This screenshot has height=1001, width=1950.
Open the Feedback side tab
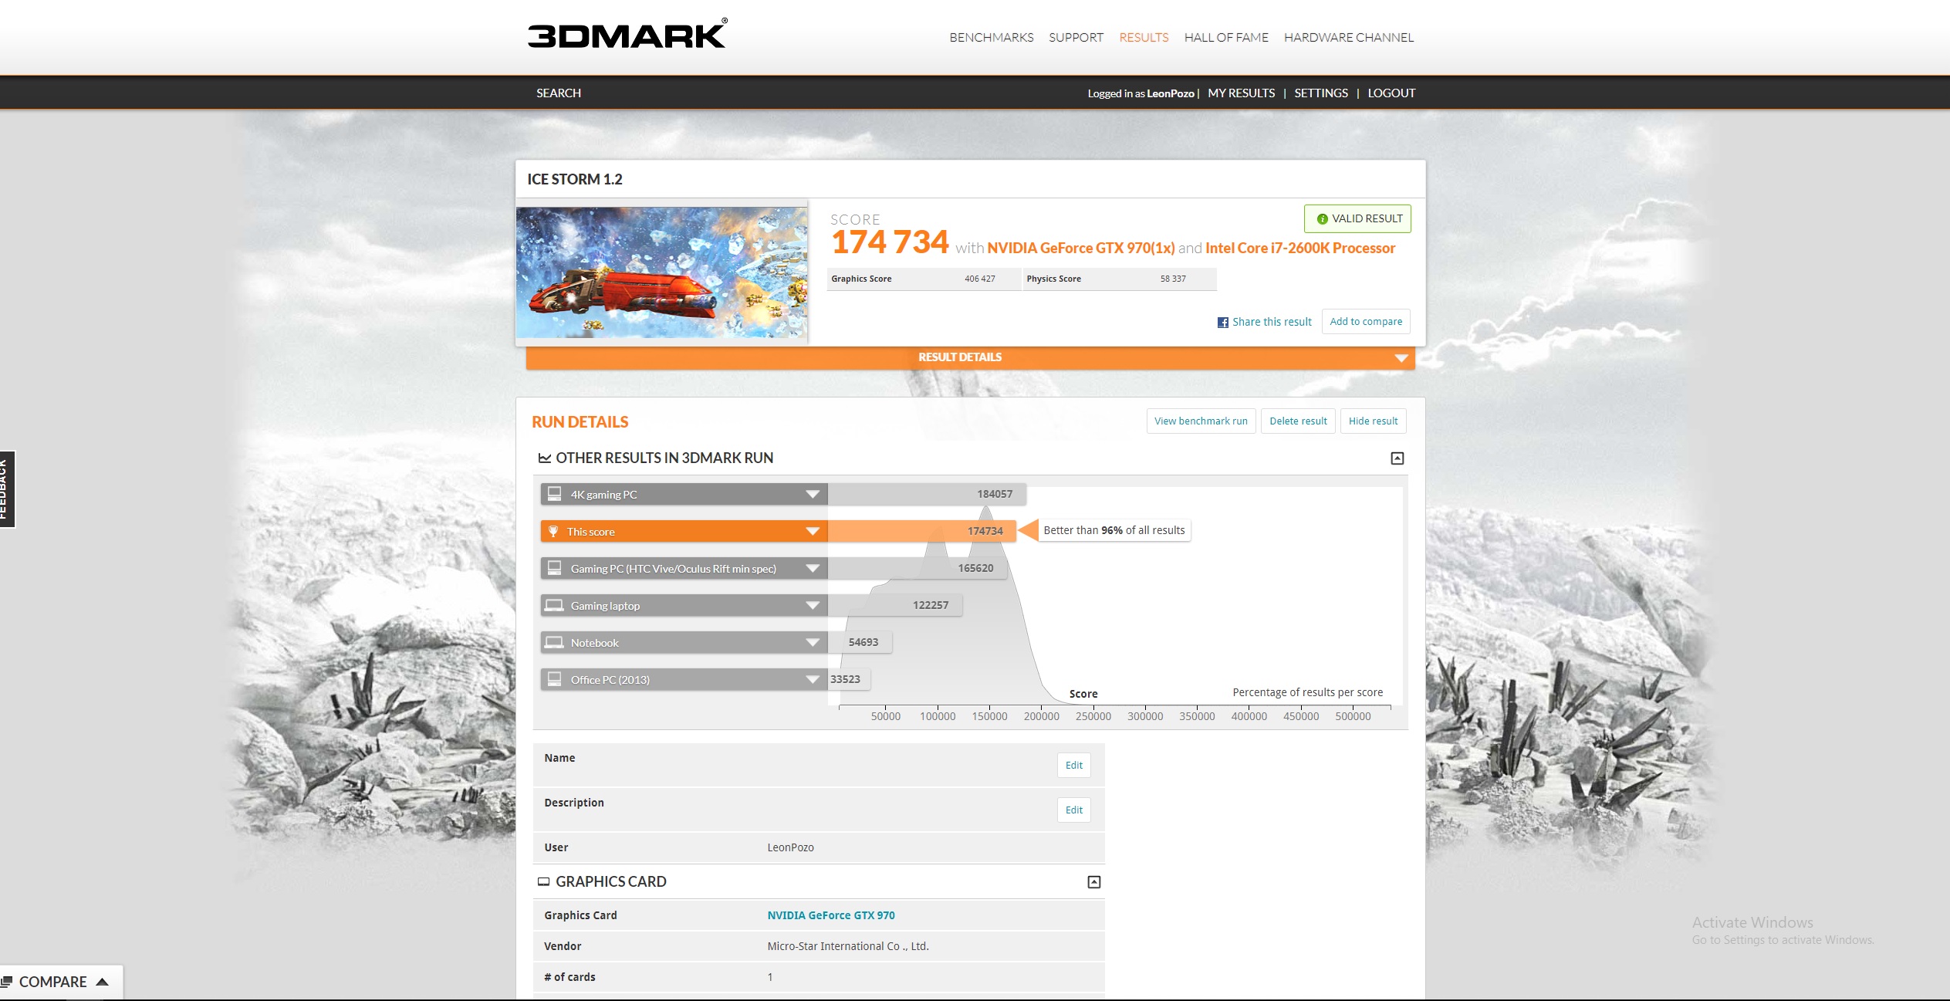coord(7,489)
